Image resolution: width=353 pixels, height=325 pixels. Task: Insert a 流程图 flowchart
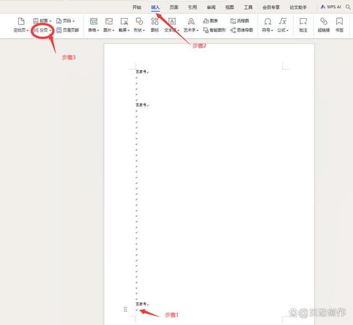click(239, 21)
